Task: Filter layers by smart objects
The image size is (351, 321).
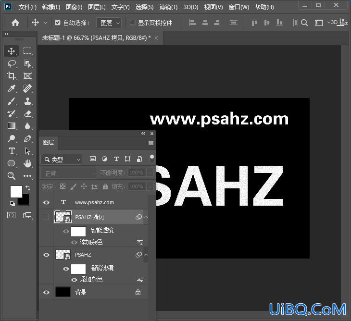Action: coord(139,159)
